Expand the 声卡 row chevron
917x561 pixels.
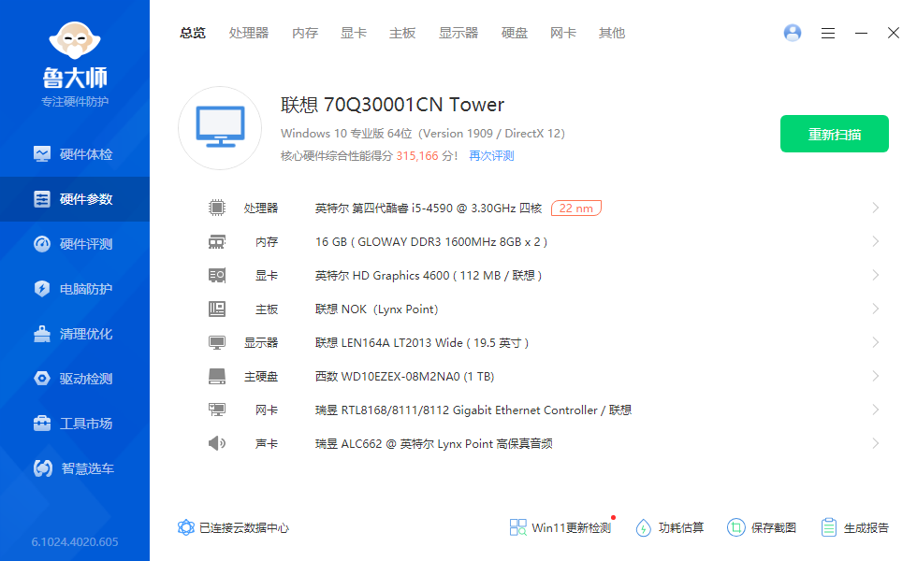tap(876, 443)
